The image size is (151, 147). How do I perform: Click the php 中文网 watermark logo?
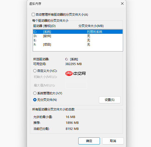(75, 74)
